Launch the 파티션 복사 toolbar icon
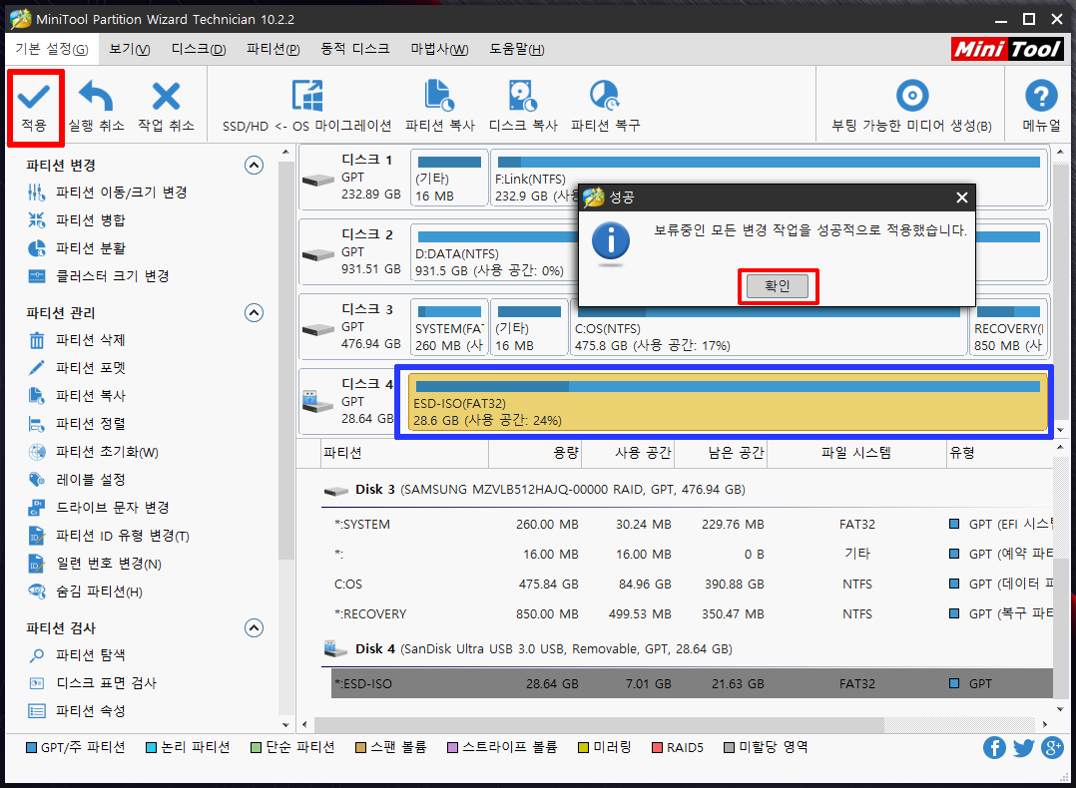1076x788 pixels. 439,96
